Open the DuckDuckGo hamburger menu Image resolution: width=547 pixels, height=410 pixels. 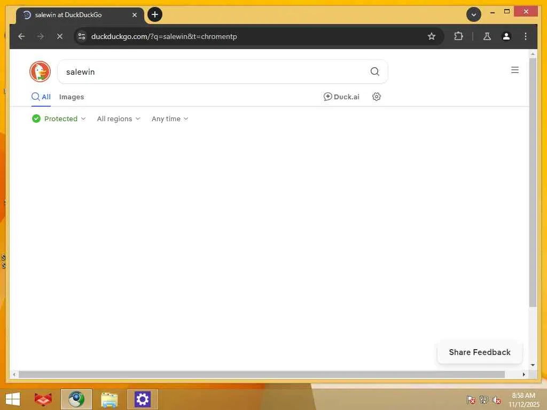514,70
